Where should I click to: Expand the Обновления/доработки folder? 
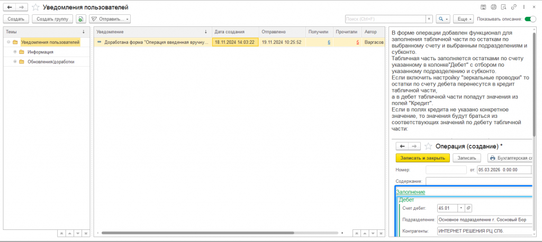tap(15, 62)
